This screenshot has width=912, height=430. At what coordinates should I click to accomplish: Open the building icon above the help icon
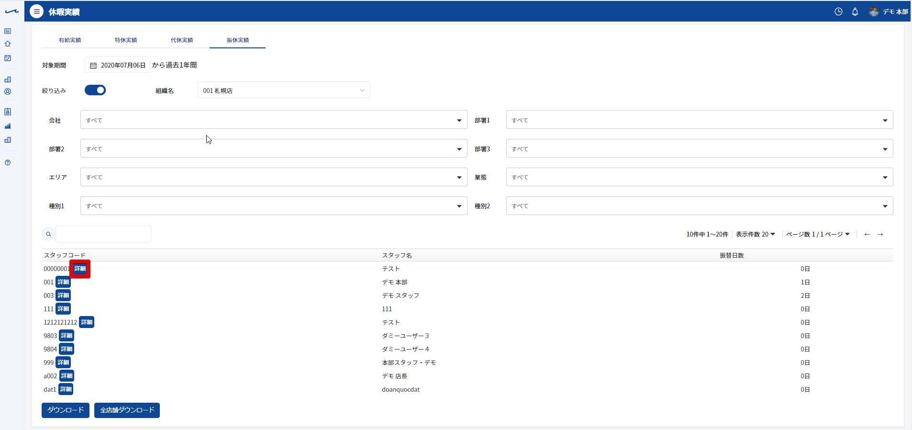click(8, 140)
